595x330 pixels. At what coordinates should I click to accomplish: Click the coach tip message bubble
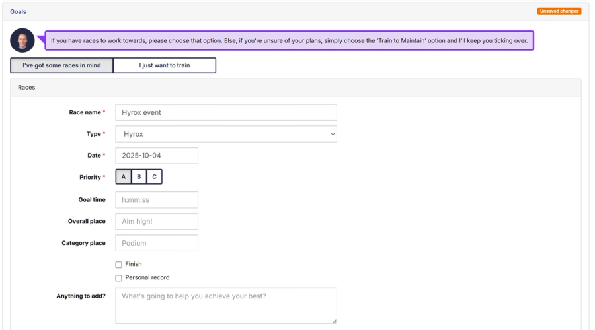[289, 40]
